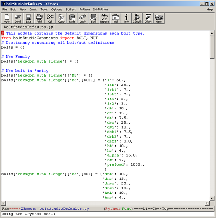Click the Open file toolbar icon
Screen dimensions: 216x218
click(x=7, y=18)
